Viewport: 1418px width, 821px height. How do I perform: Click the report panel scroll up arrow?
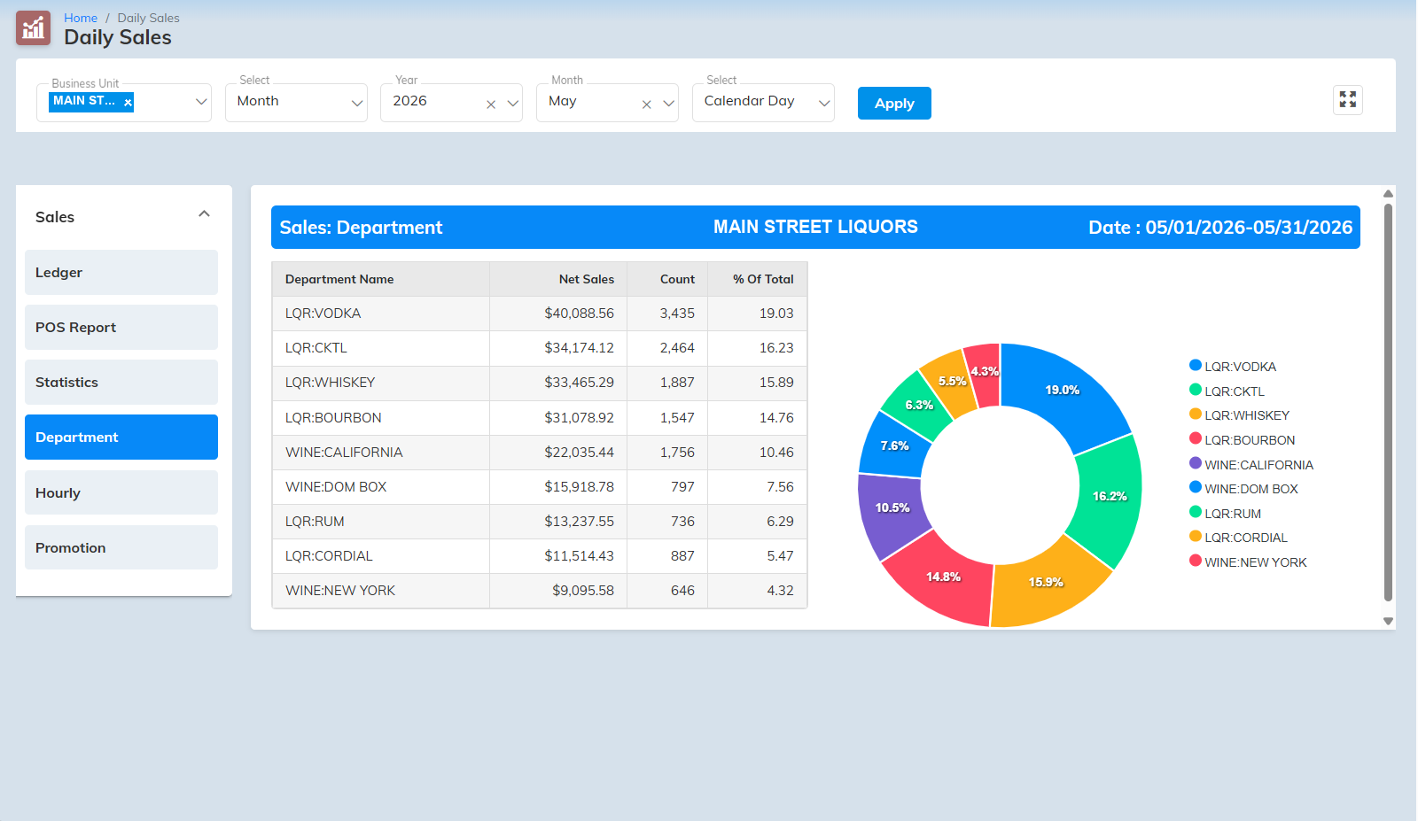1388,193
